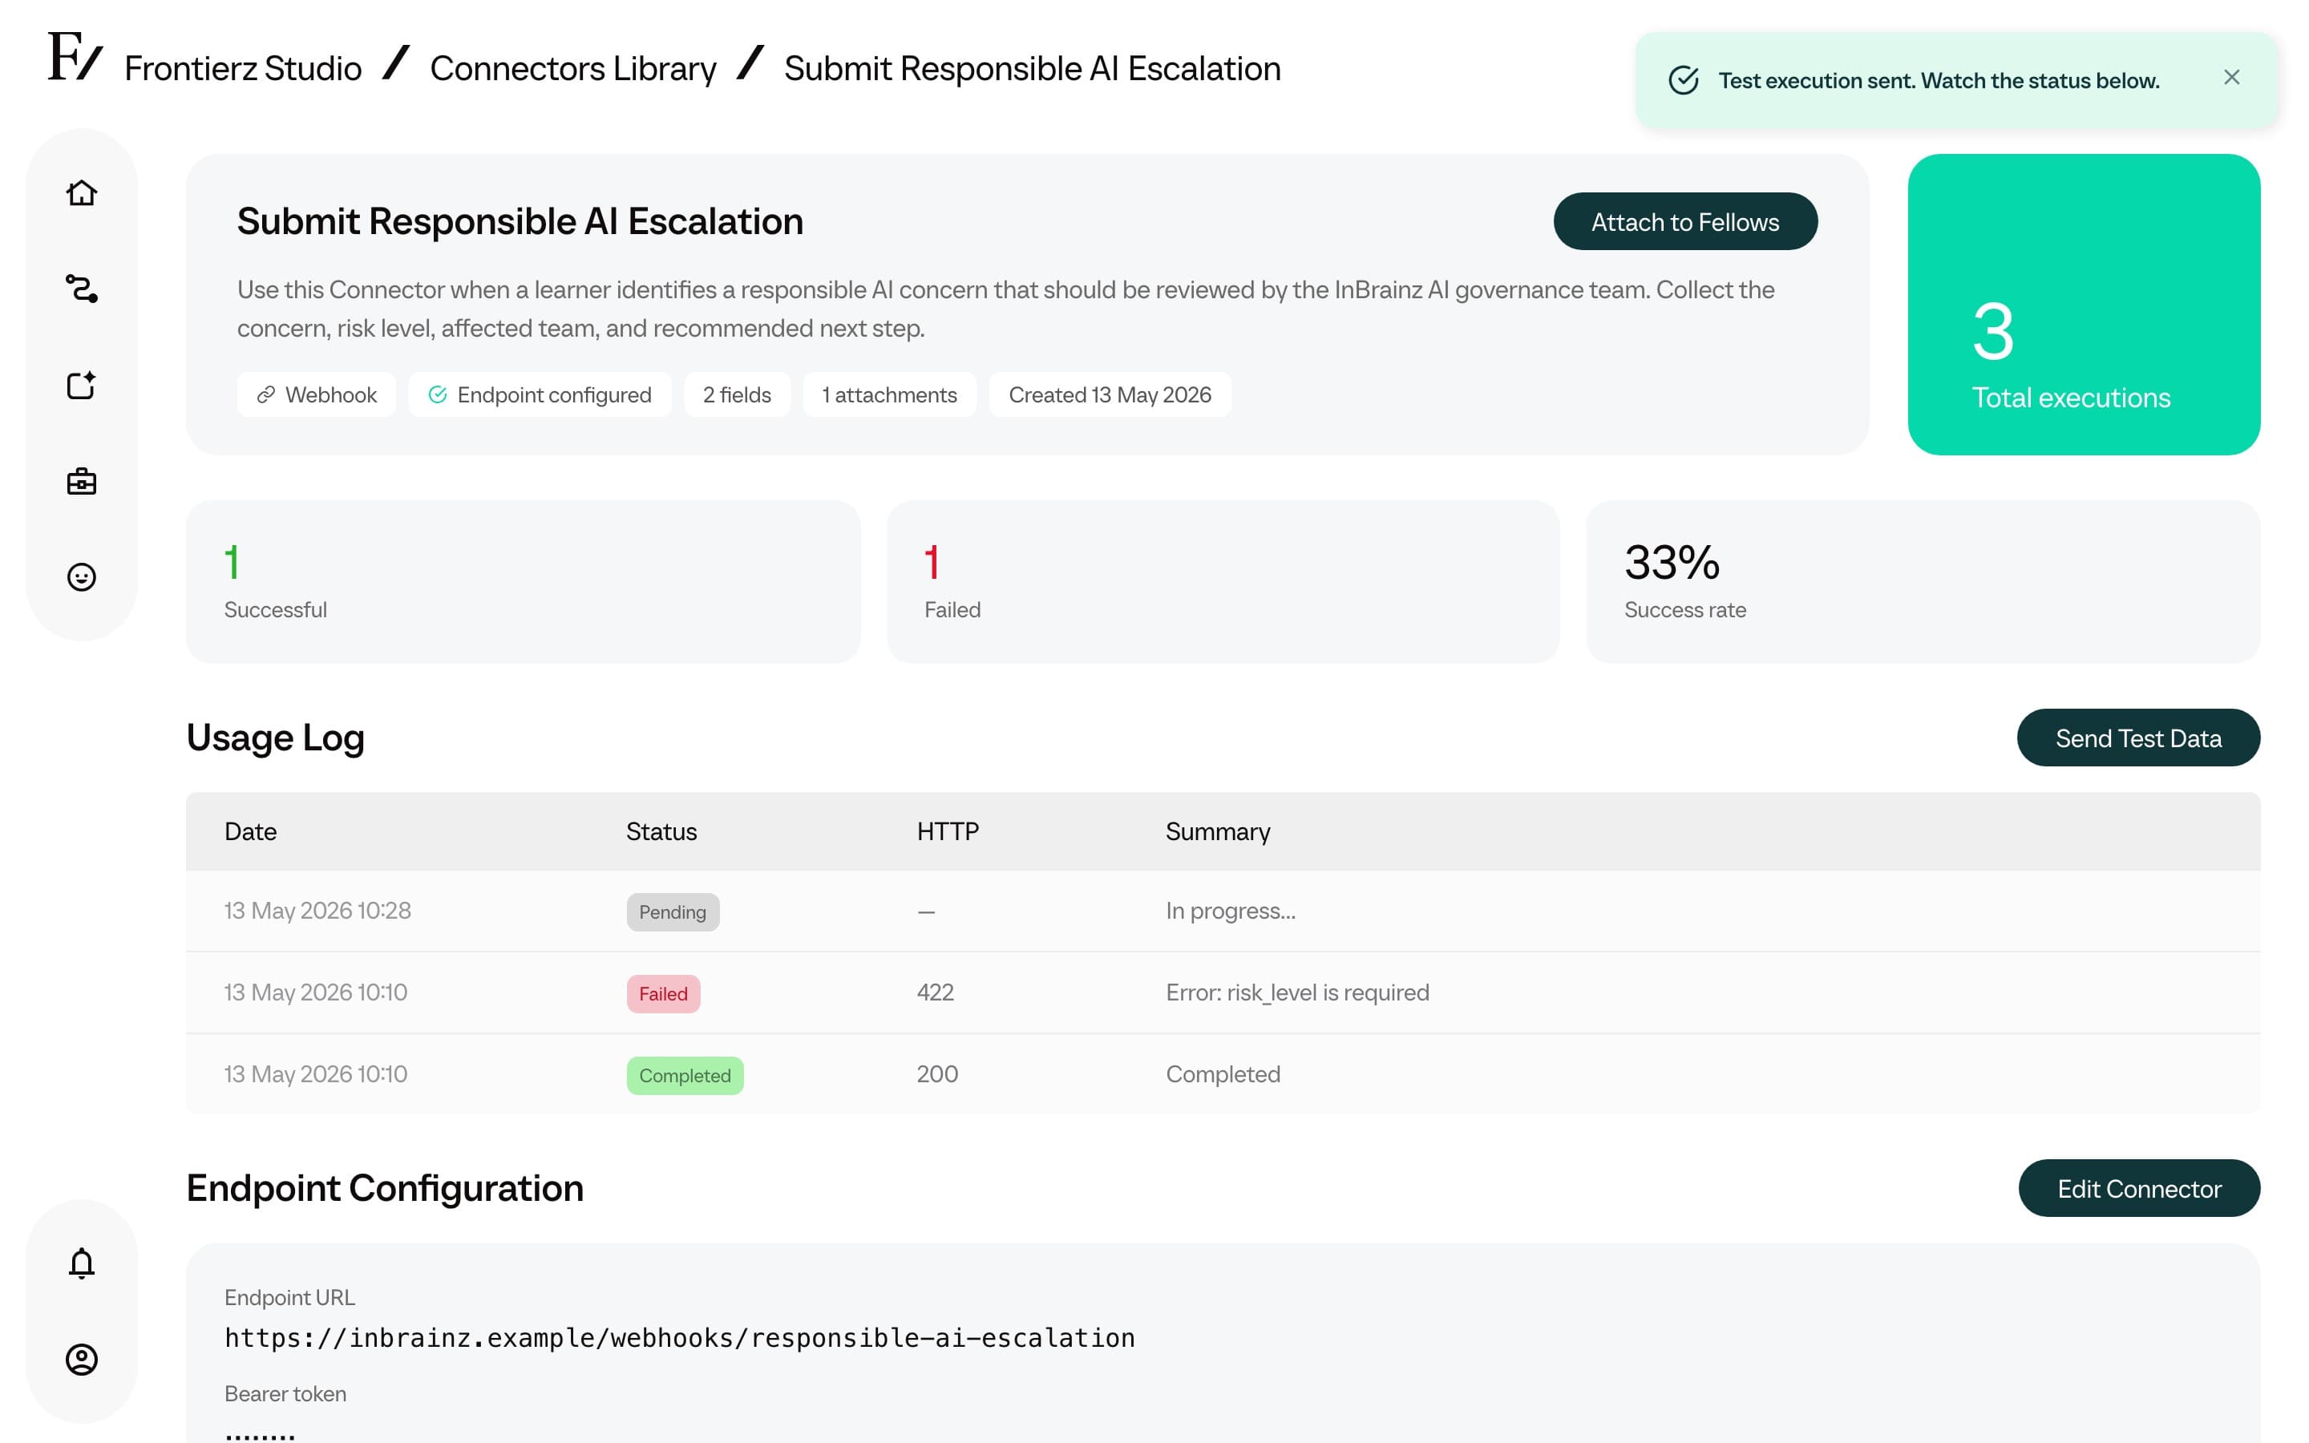This screenshot has width=2309, height=1443.
Task: Click 'In progress...' summary text
Action: point(1230,911)
